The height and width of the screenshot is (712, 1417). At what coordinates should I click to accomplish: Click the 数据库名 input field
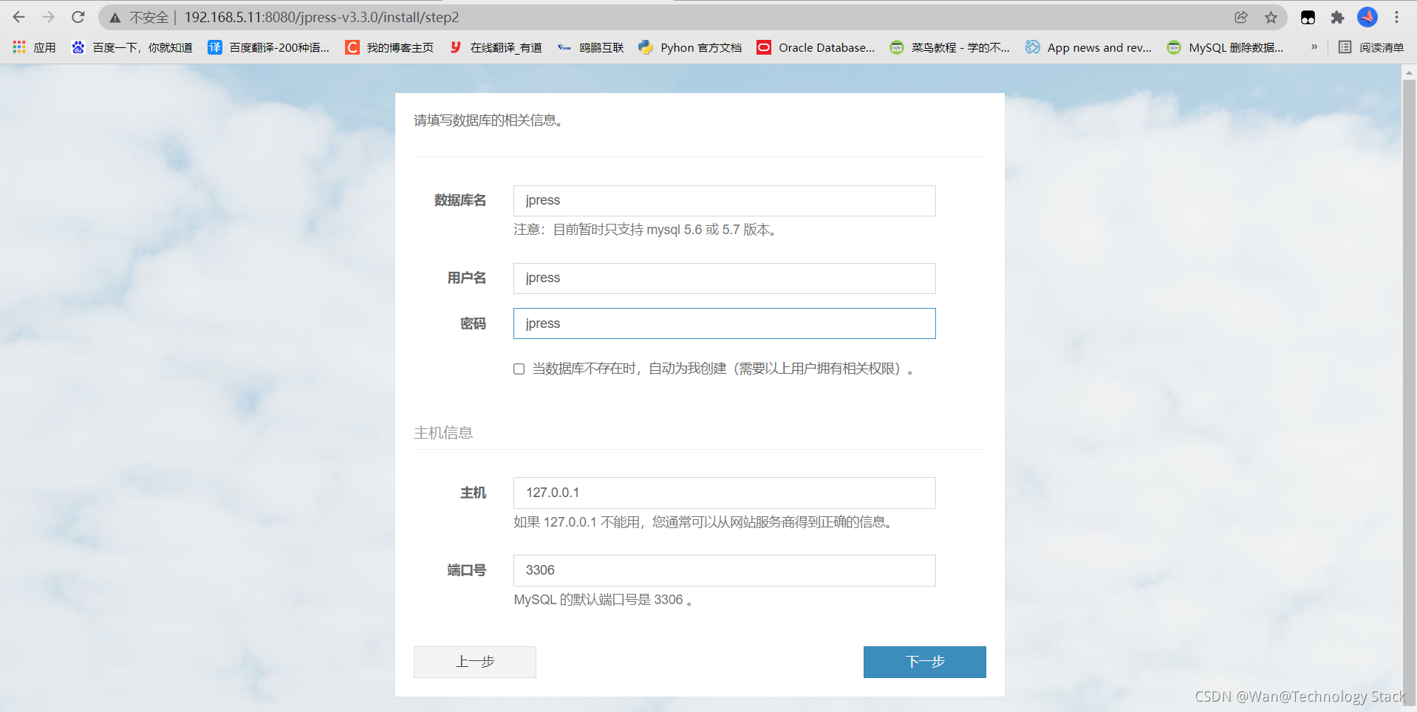pos(724,201)
